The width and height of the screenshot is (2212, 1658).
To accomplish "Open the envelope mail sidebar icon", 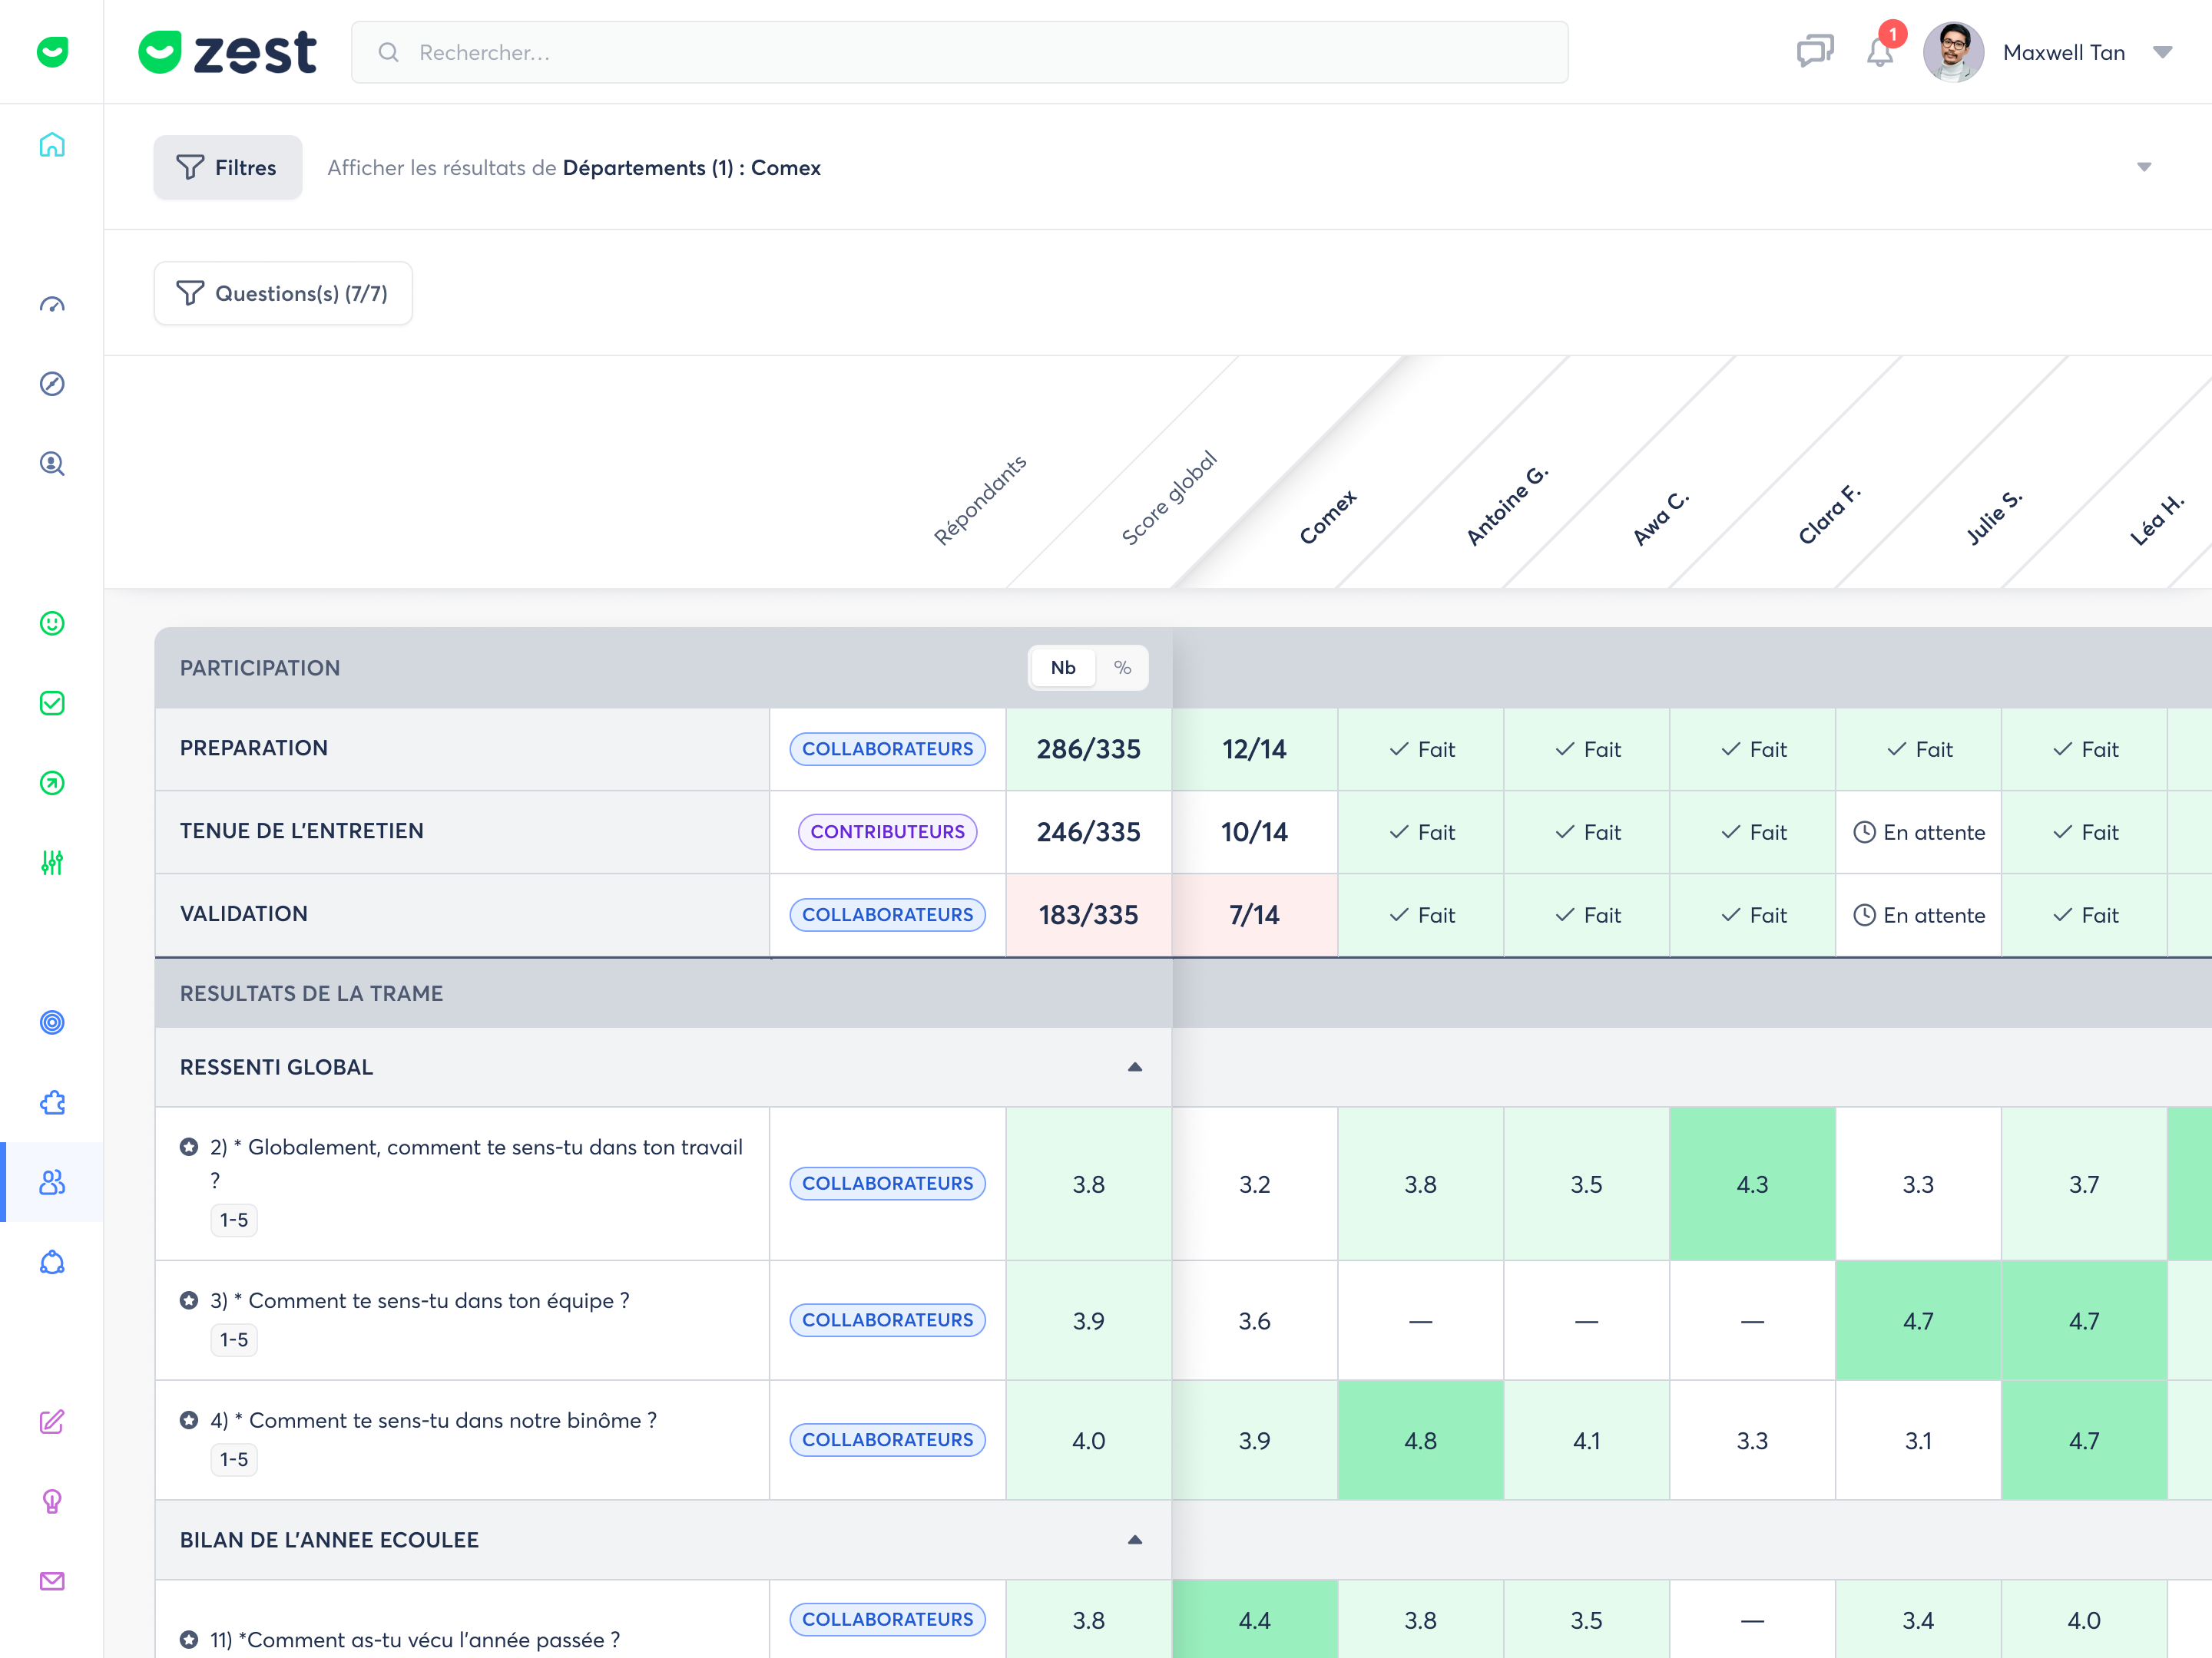I will tap(52, 1581).
